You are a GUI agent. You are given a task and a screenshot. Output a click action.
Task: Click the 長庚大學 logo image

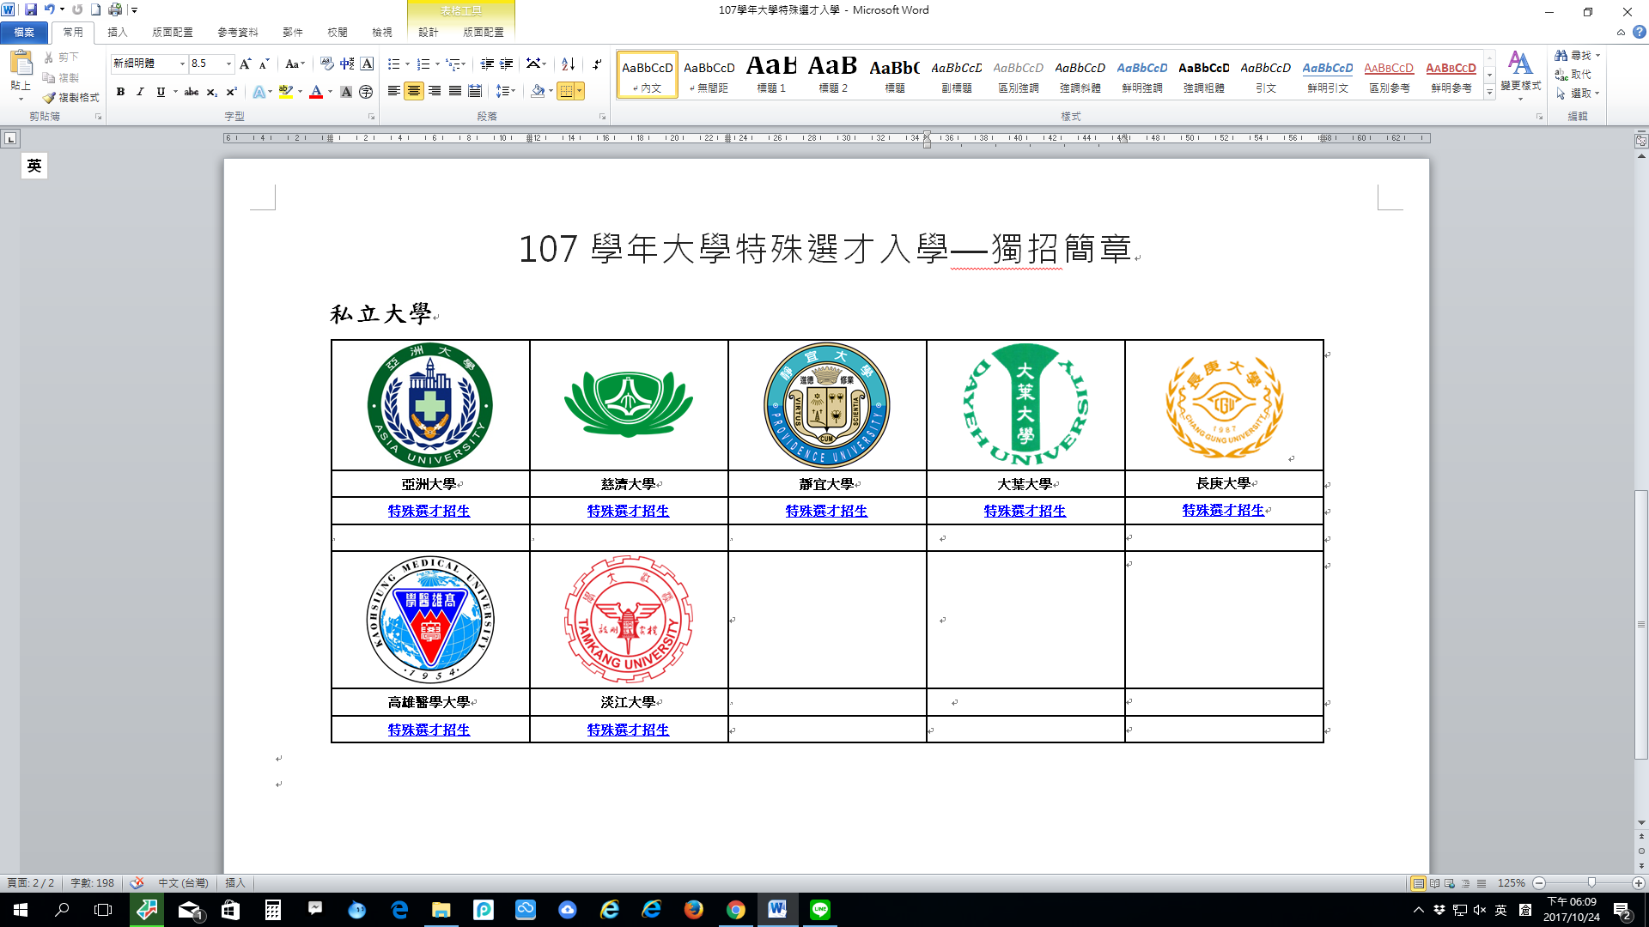pyautogui.click(x=1224, y=407)
